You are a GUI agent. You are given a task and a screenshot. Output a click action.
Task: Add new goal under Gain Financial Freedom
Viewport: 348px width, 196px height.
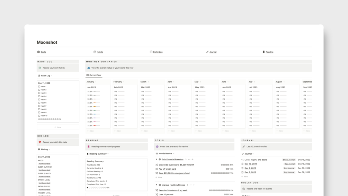tap(159, 177)
